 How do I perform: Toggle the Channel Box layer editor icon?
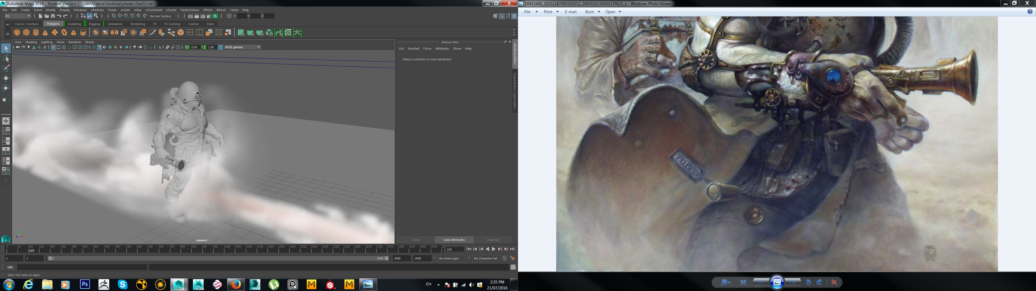514,16
